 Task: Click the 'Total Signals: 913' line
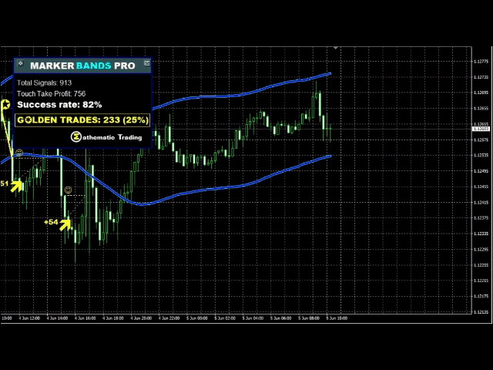point(44,82)
